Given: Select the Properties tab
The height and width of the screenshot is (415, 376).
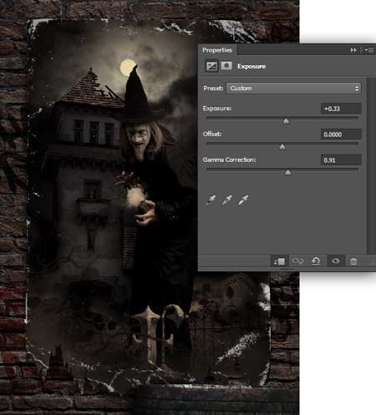Looking at the screenshot, I should [217, 50].
